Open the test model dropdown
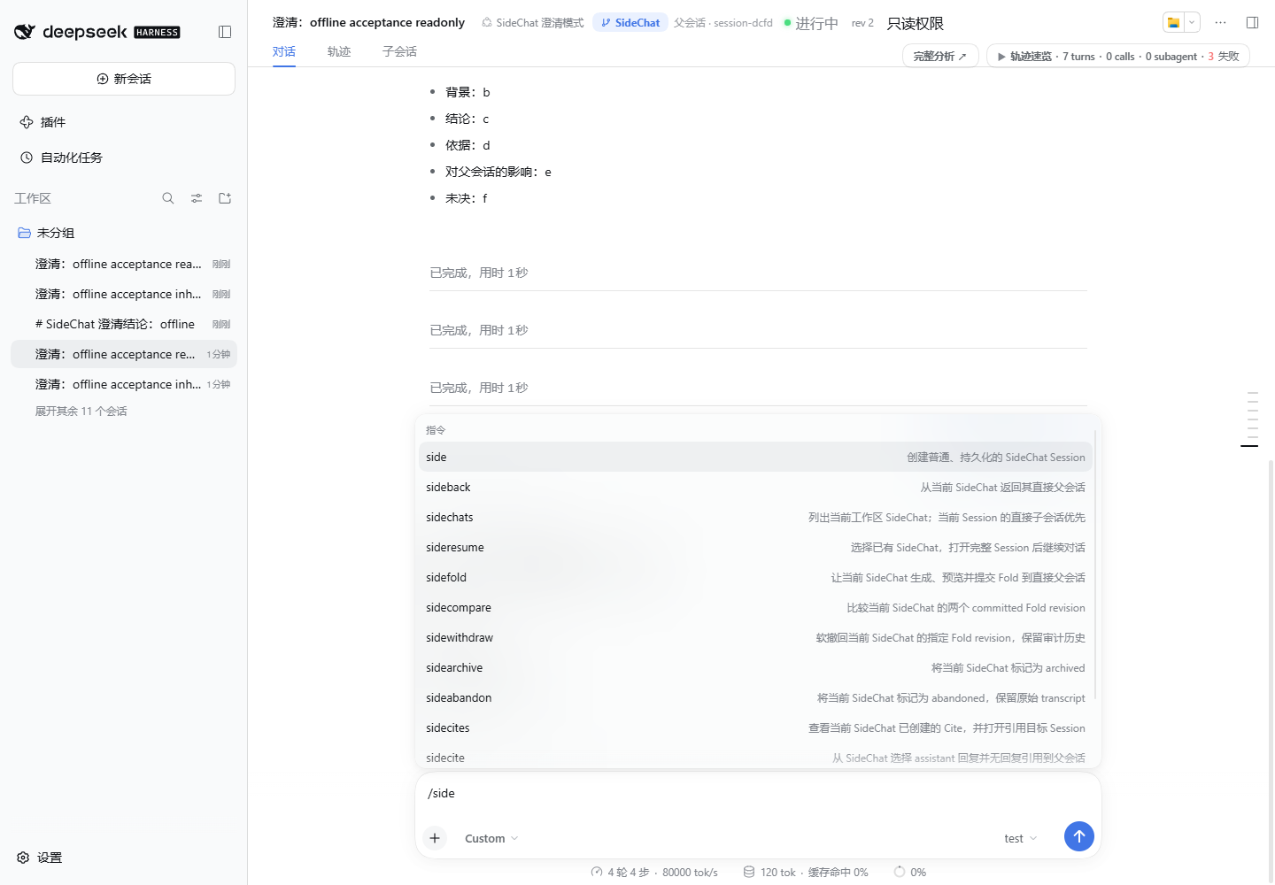Viewport: 1275px width, 885px height. pyautogui.click(x=1020, y=838)
